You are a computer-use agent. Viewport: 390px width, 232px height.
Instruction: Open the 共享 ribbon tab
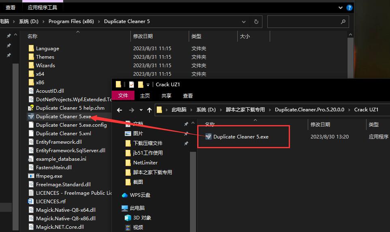click(x=166, y=96)
